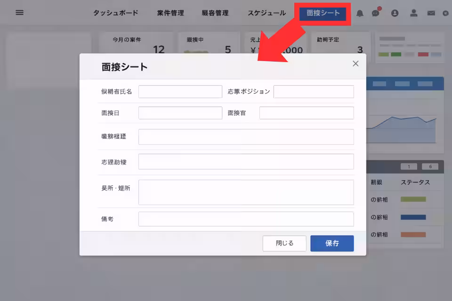Screen dimensions: 452x301
Task: Select the highlighted 面接シート tab
Action: tap(323, 14)
